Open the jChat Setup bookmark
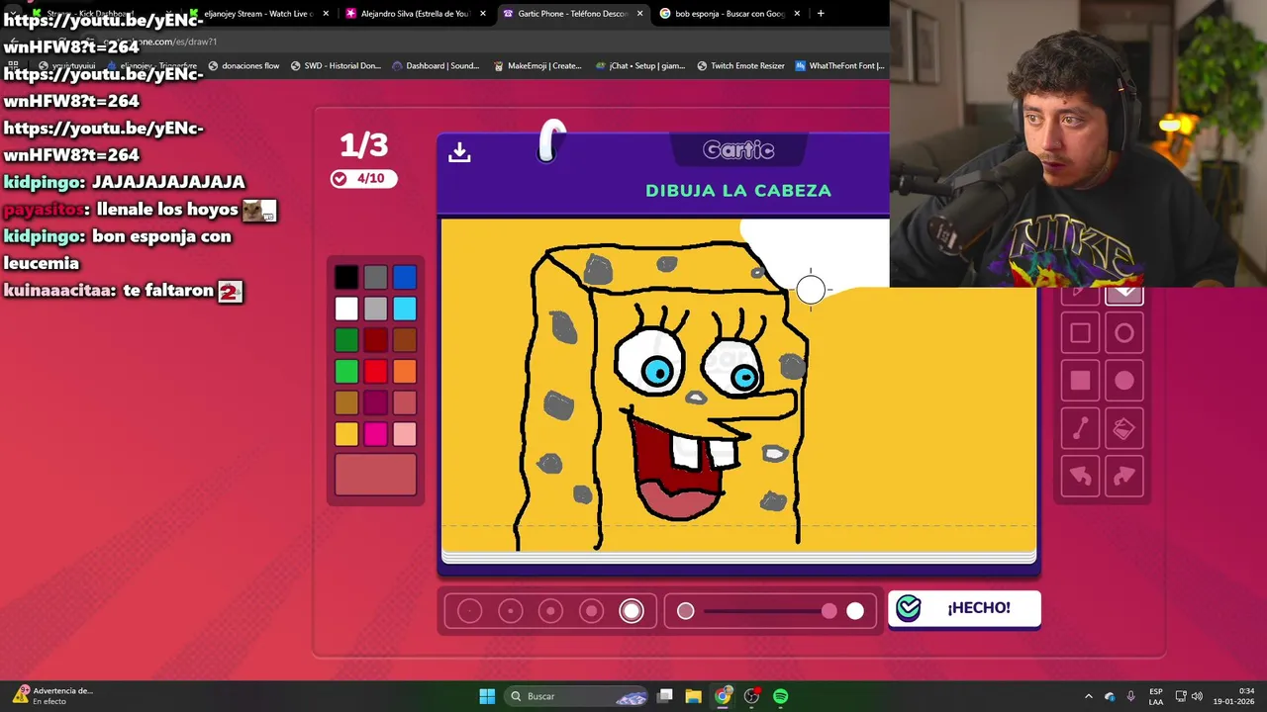Screen dimensions: 1267x712 coord(640,66)
